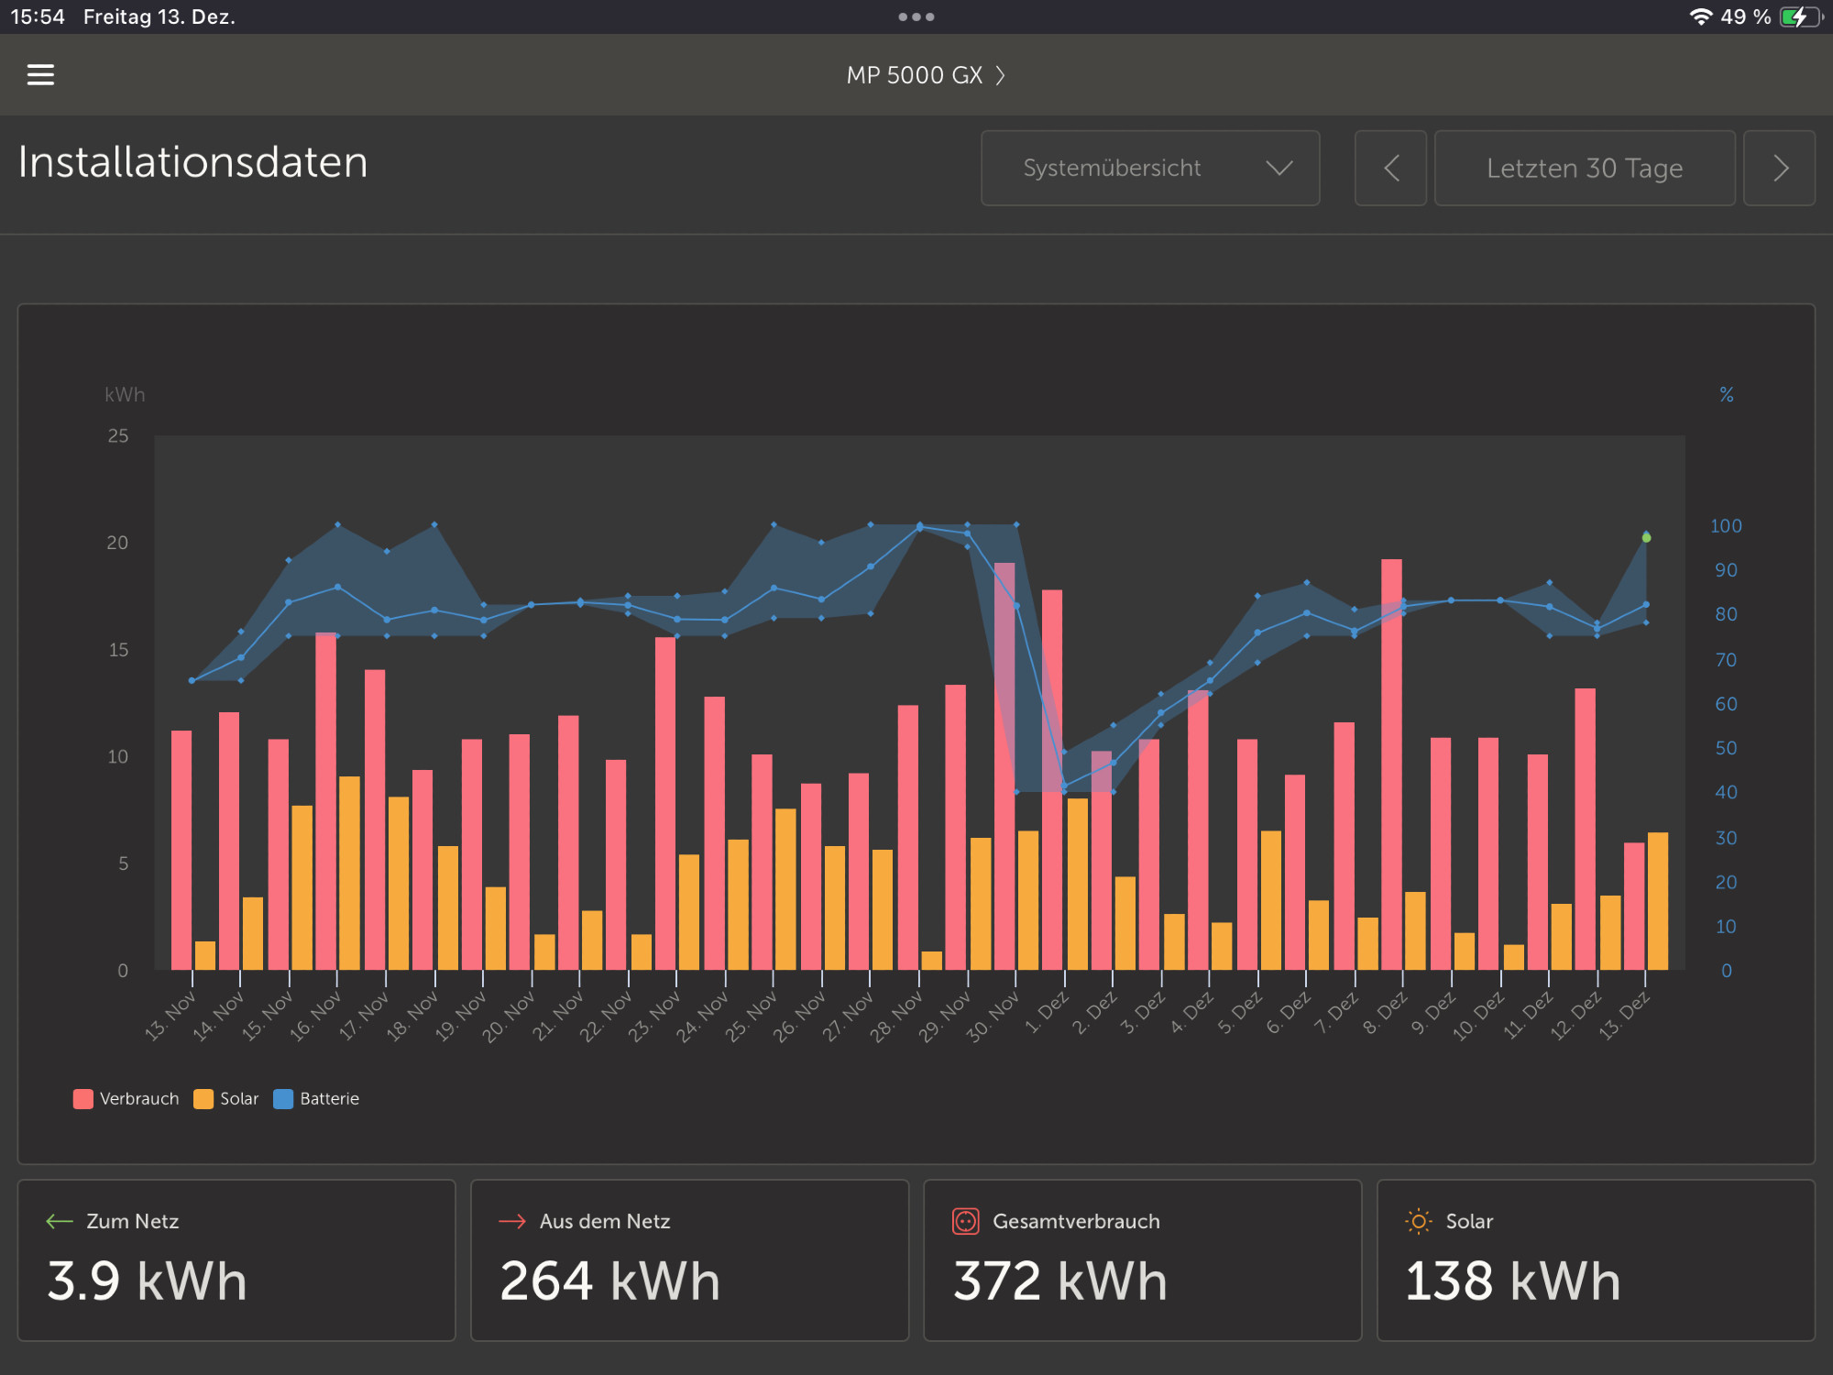Click the 15:54 clock in status bar
The width and height of the screenshot is (1833, 1375).
(38, 16)
